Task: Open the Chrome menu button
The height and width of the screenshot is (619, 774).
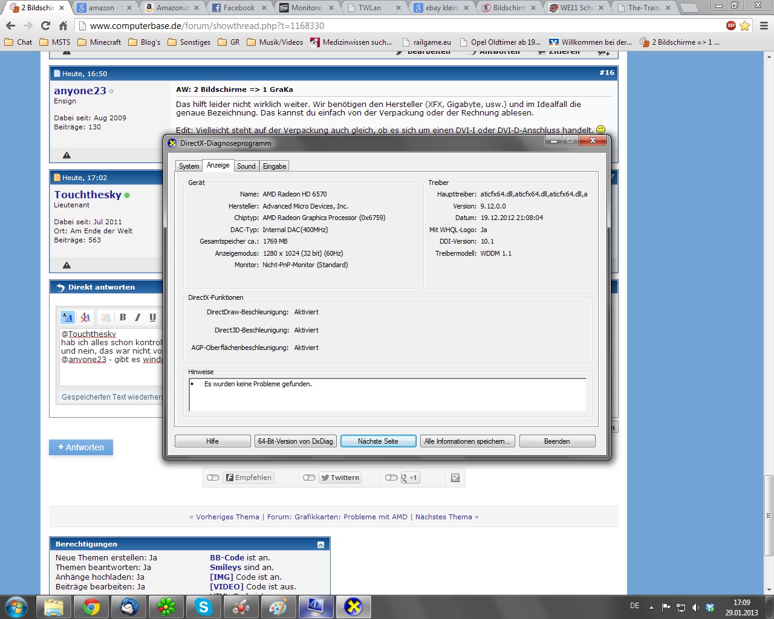Action: click(764, 26)
